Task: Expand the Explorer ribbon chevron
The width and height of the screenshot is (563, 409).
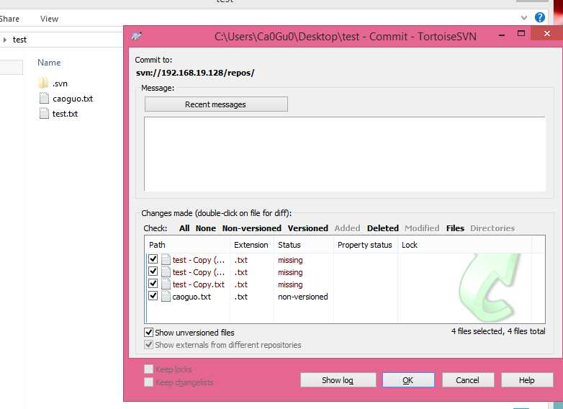Action: tap(524, 17)
